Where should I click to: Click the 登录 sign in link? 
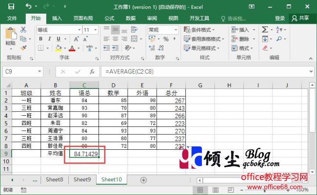coord(280,18)
